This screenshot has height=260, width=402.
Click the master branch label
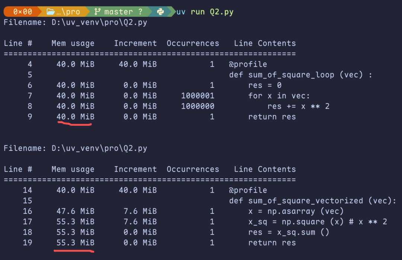118,12
